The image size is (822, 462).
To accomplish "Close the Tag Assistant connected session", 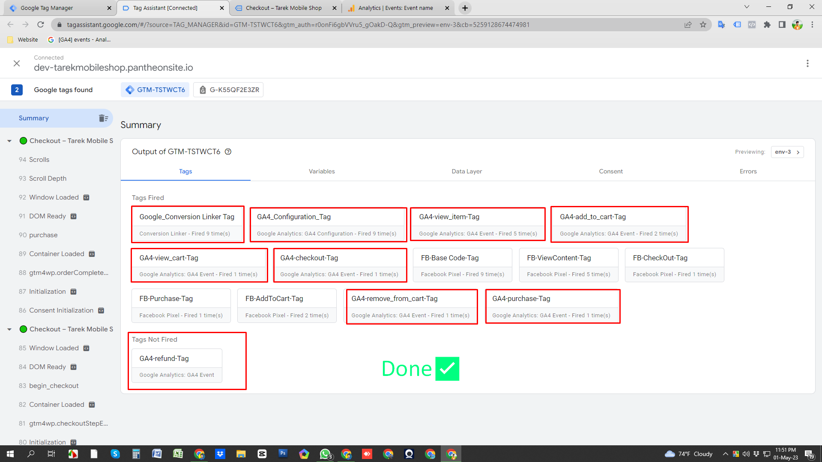I will pos(17,63).
